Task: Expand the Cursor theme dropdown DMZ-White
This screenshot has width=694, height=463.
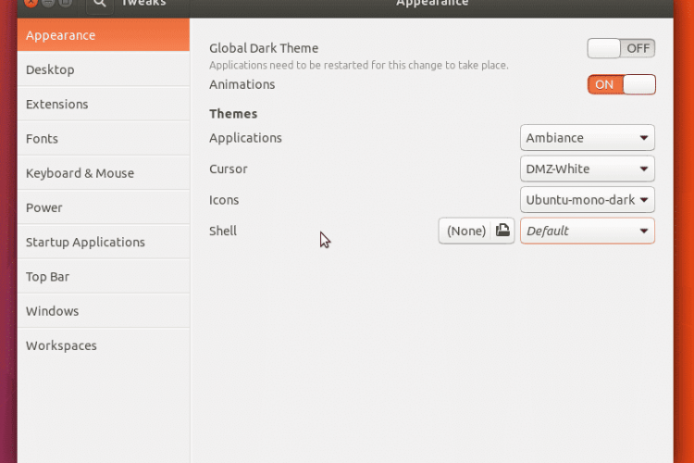Action: click(x=587, y=169)
